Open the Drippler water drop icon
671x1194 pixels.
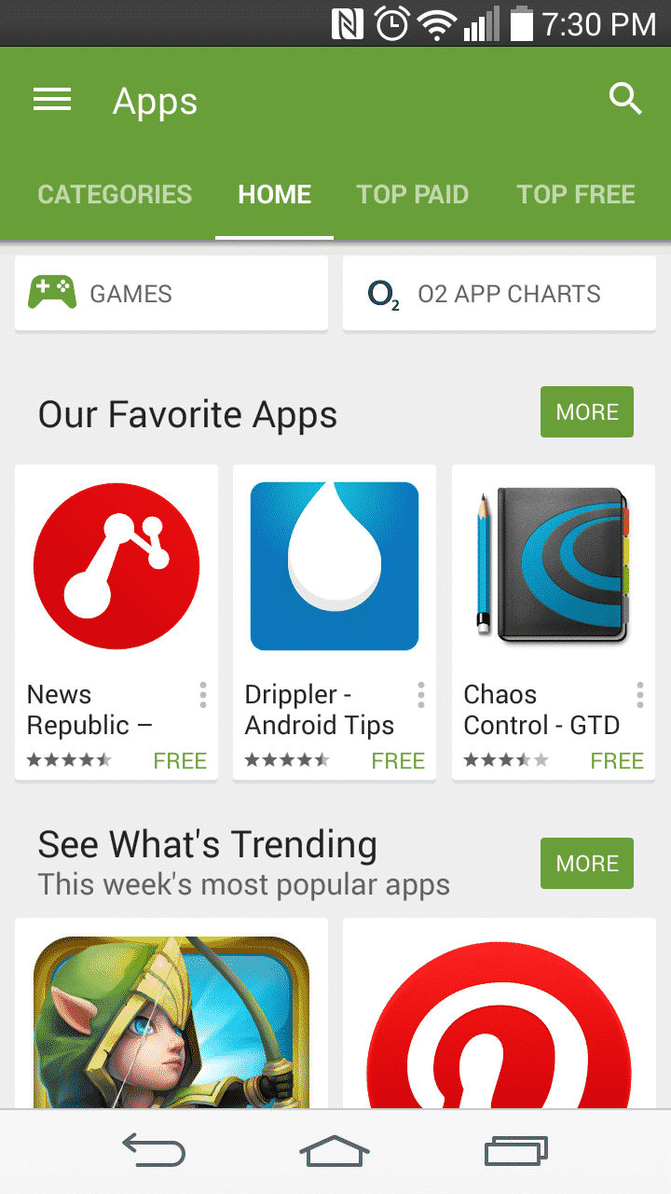335,566
